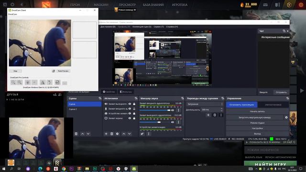The height and width of the screenshot is (172, 306).
Task: Unlock the audio output capture source
Action: (134, 104)
